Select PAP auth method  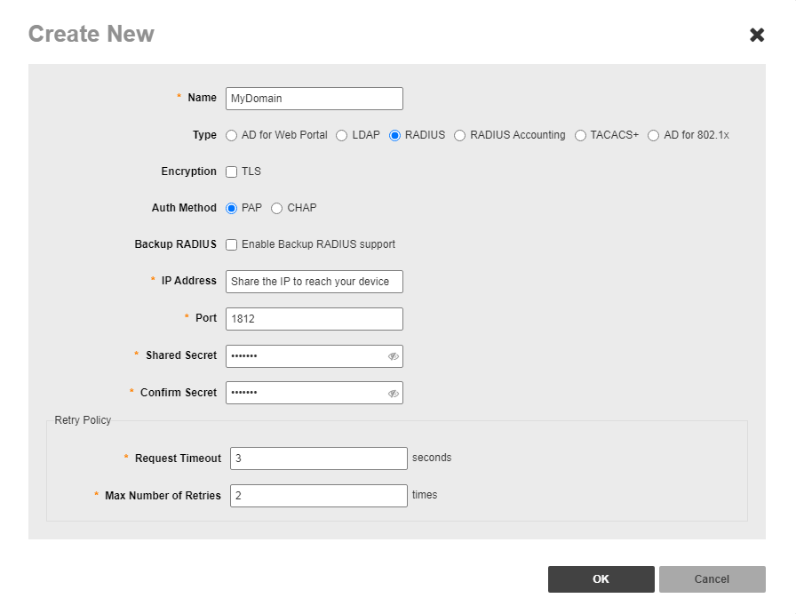232,209
